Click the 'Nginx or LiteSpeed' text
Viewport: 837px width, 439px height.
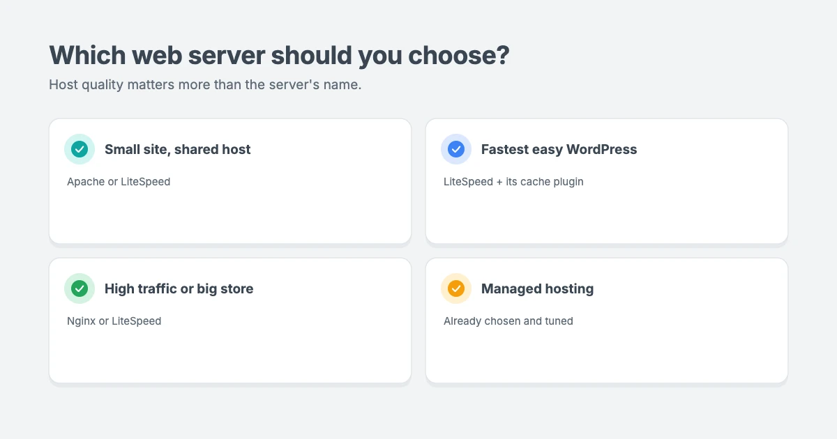click(x=114, y=321)
